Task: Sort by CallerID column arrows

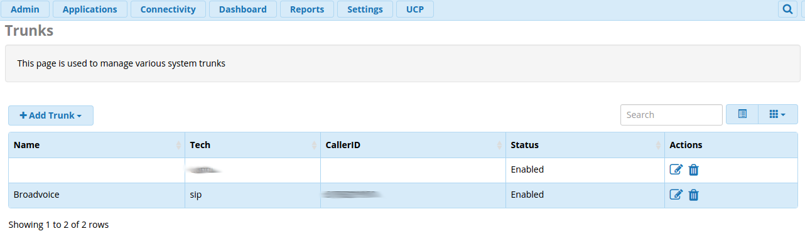Action: click(500, 145)
